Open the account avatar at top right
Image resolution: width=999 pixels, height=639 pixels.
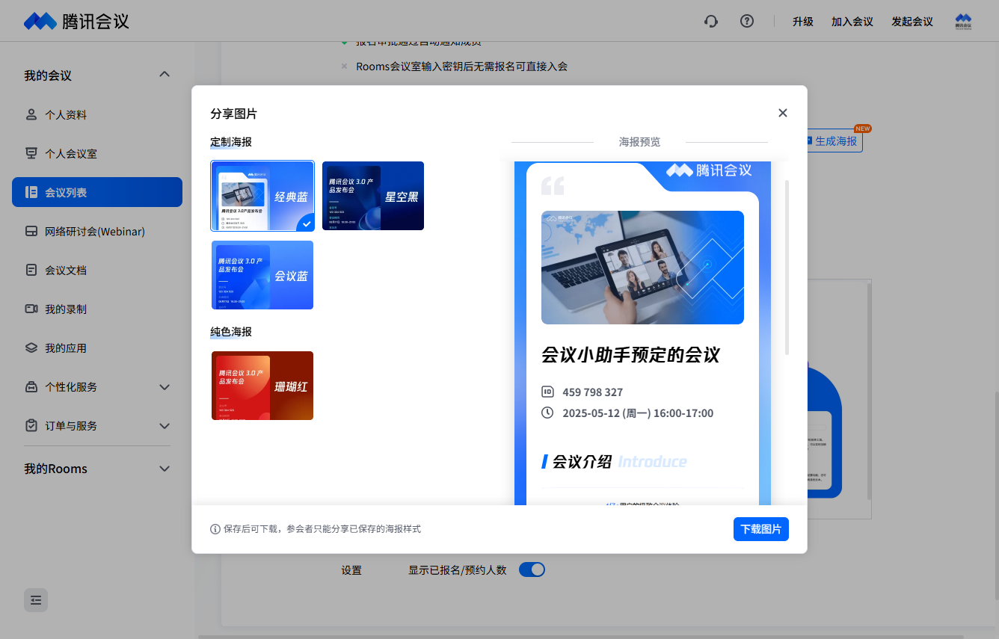click(963, 21)
